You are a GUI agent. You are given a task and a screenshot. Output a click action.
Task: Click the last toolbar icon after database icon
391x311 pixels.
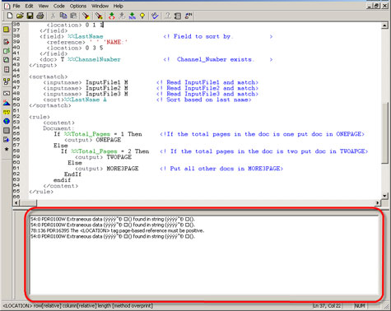[189, 16]
